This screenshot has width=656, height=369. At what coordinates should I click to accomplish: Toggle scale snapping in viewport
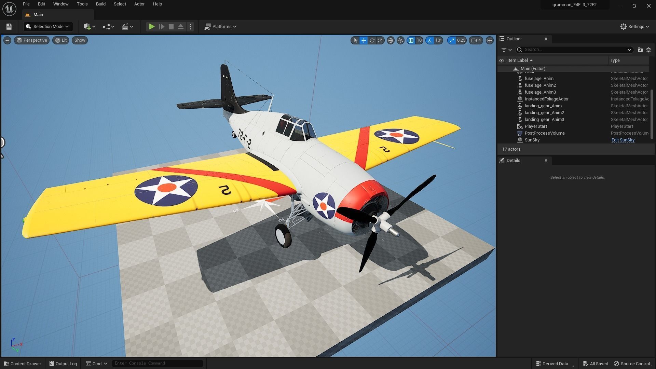(452, 41)
